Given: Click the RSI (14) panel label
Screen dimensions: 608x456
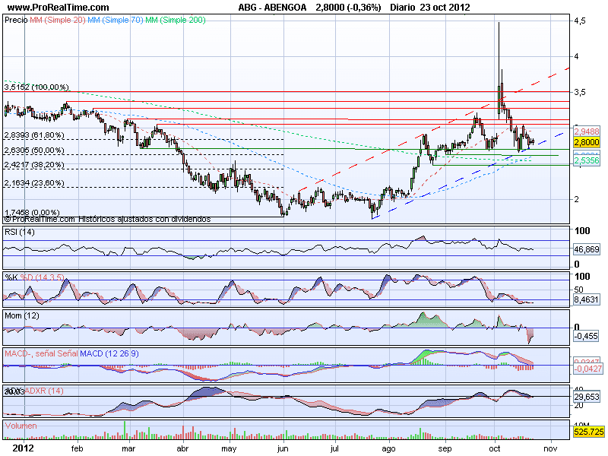Looking at the screenshot, I should (20, 232).
